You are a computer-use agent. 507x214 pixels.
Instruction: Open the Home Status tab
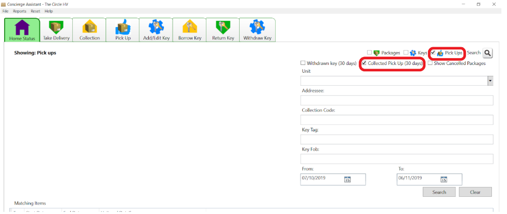(22, 30)
